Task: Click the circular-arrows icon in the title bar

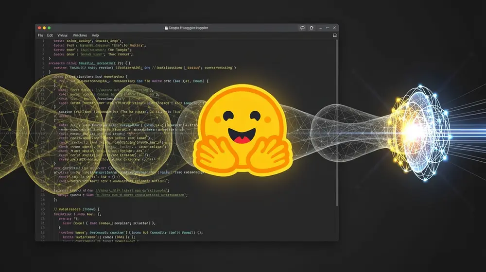Action: pos(302,28)
